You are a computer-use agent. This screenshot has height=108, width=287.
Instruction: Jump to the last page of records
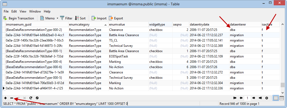(x=260, y=98)
